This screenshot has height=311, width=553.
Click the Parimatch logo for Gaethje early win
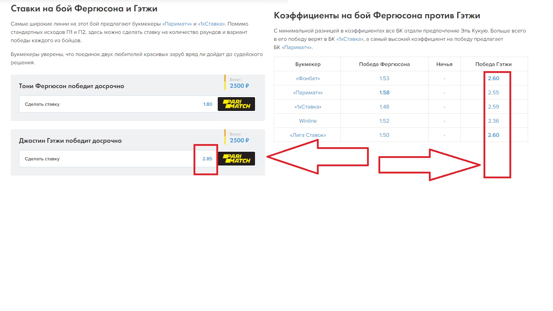point(236,159)
